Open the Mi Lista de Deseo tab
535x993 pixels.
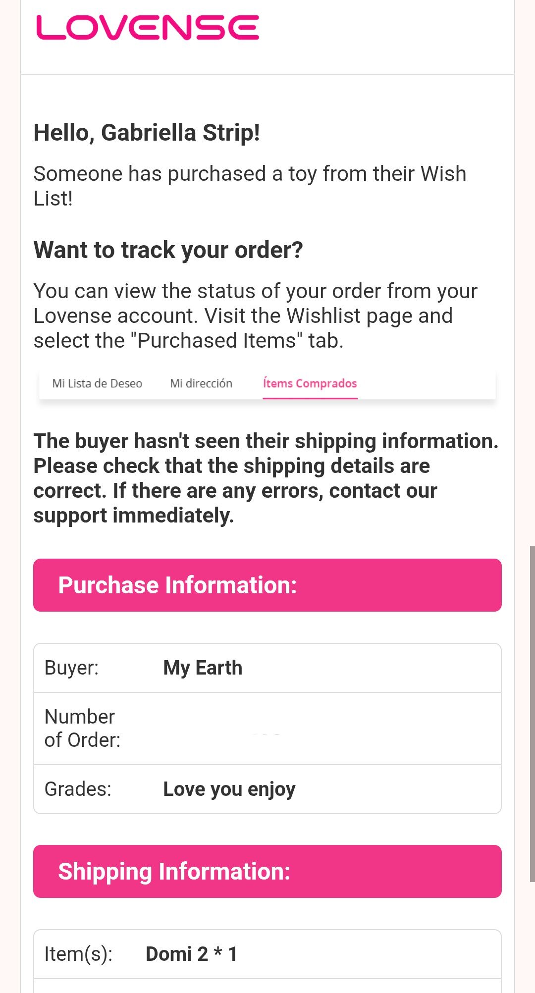coord(97,383)
